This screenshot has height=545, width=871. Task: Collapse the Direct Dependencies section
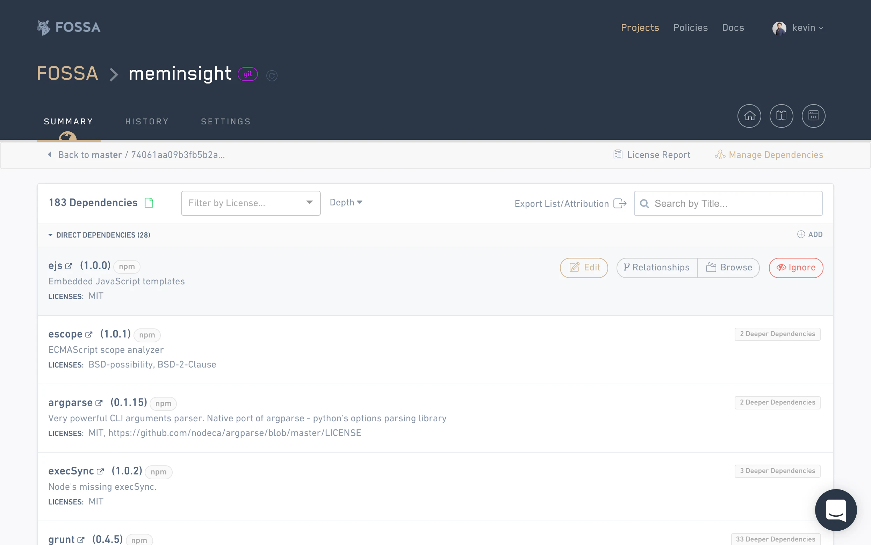[x=50, y=235]
